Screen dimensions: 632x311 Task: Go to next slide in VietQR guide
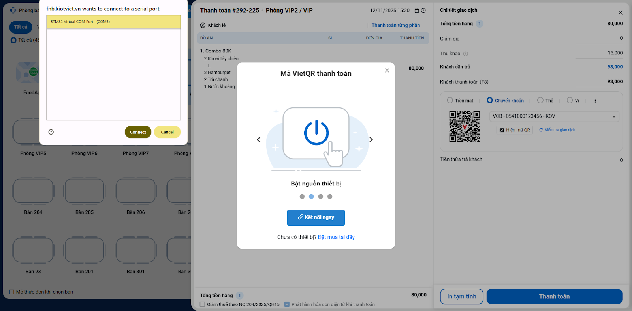click(371, 139)
